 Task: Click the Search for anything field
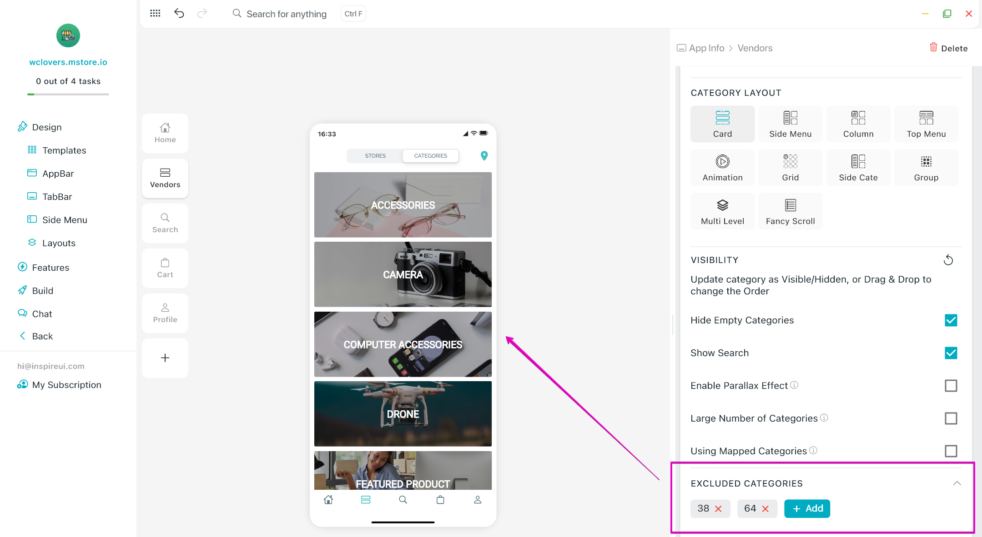(286, 14)
